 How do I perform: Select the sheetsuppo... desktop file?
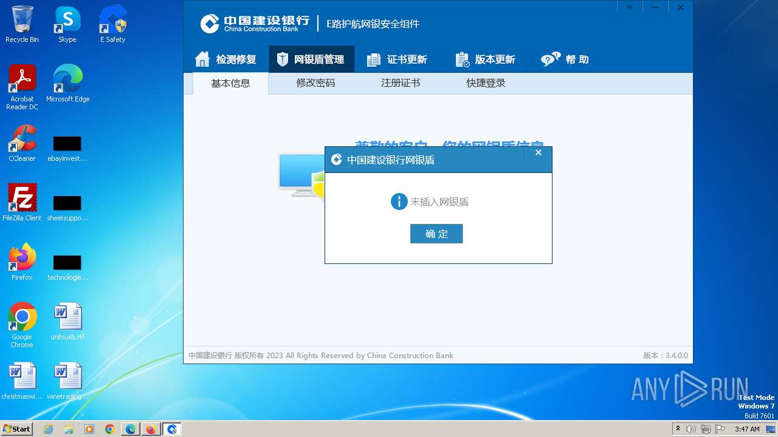[67, 208]
